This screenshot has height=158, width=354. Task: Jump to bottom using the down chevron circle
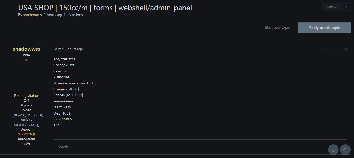(333, 150)
